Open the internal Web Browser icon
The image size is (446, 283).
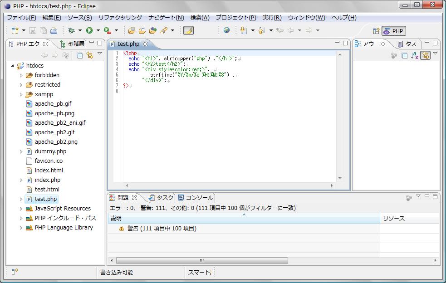[227, 30]
